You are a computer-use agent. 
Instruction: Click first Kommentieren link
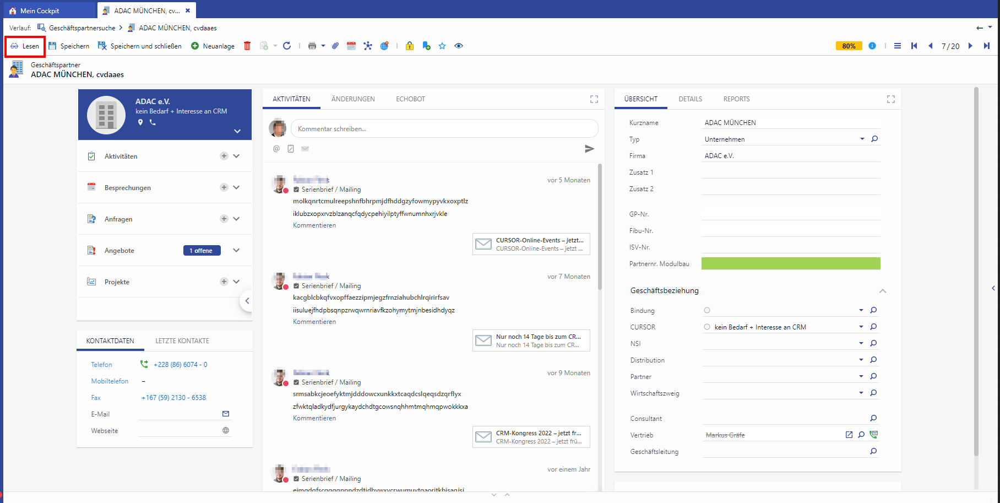coord(314,225)
